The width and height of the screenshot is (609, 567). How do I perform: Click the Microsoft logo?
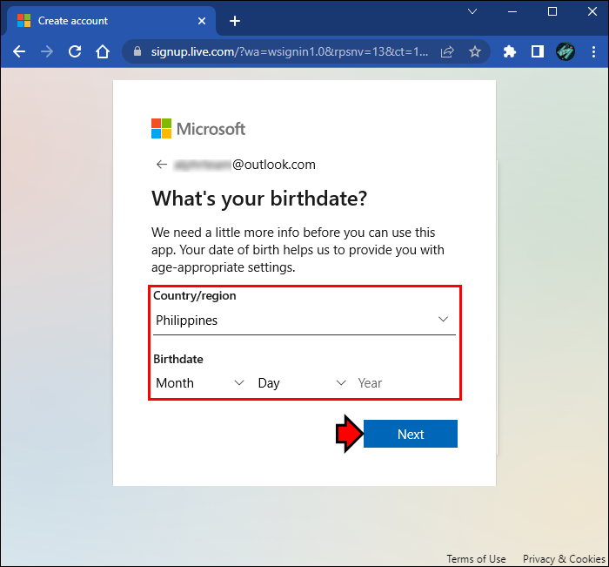point(198,129)
